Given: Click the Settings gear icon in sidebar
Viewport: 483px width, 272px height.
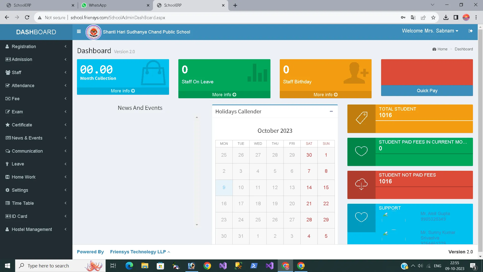Looking at the screenshot, I should [8, 190].
